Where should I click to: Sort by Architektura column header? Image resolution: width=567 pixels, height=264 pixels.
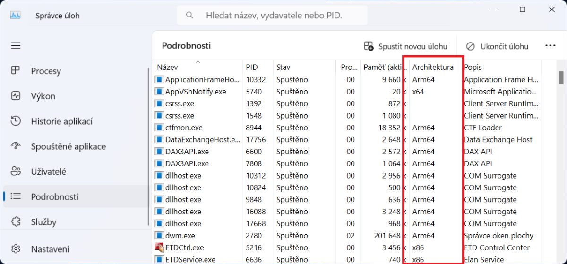coord(432,68)
